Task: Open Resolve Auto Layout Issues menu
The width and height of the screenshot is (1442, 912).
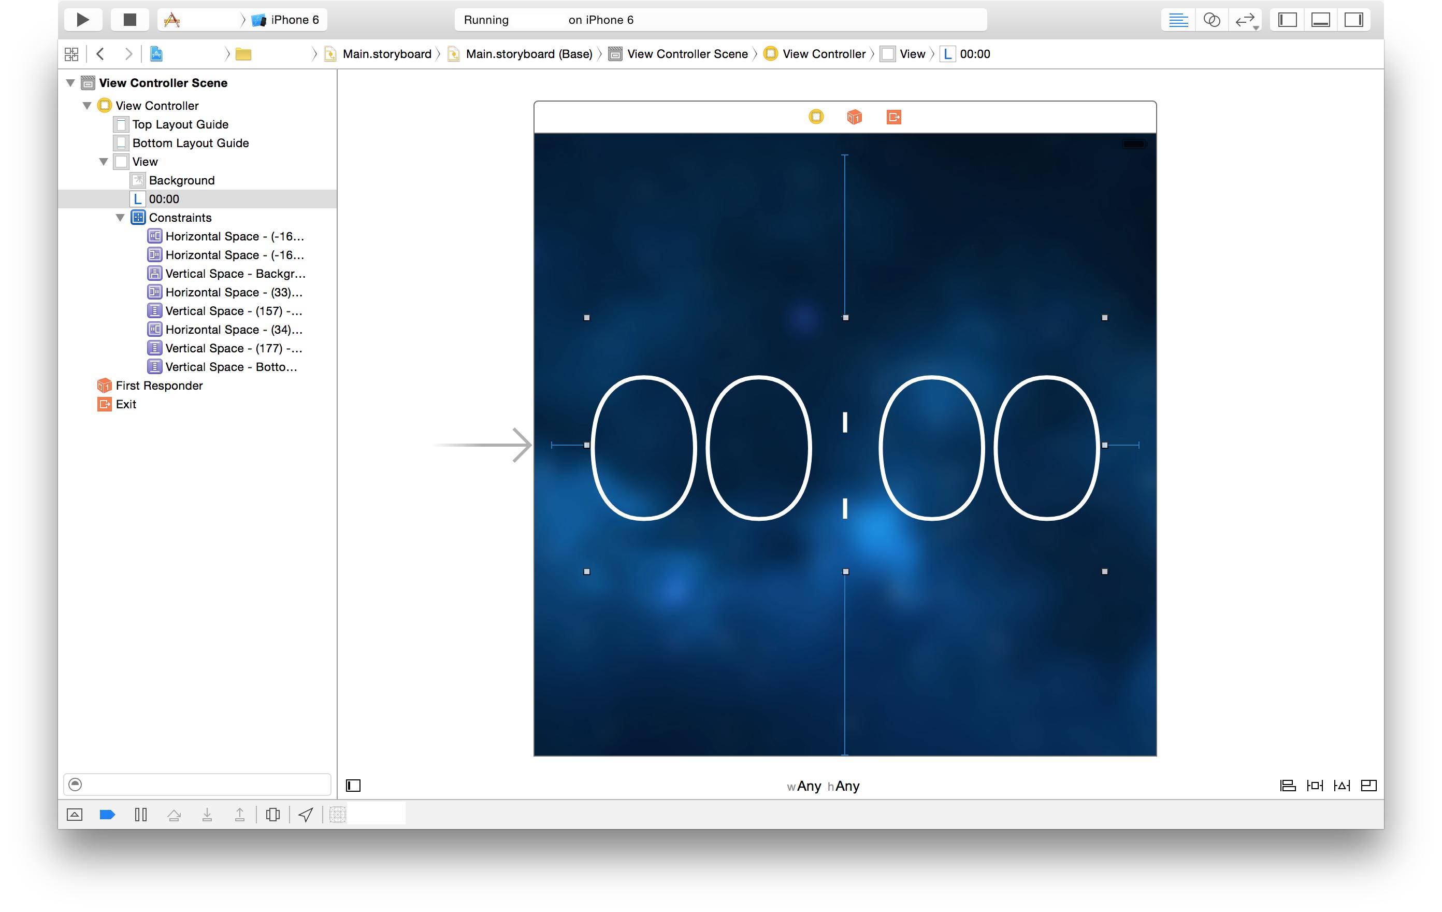Action: (x=1342, y=786)
